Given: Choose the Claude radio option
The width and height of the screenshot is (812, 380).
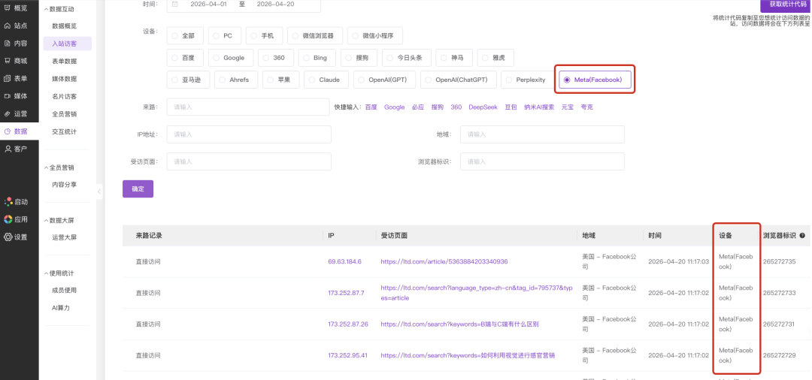Looking at the screenshot, I should pyautogui.click(x=312, y=80).
